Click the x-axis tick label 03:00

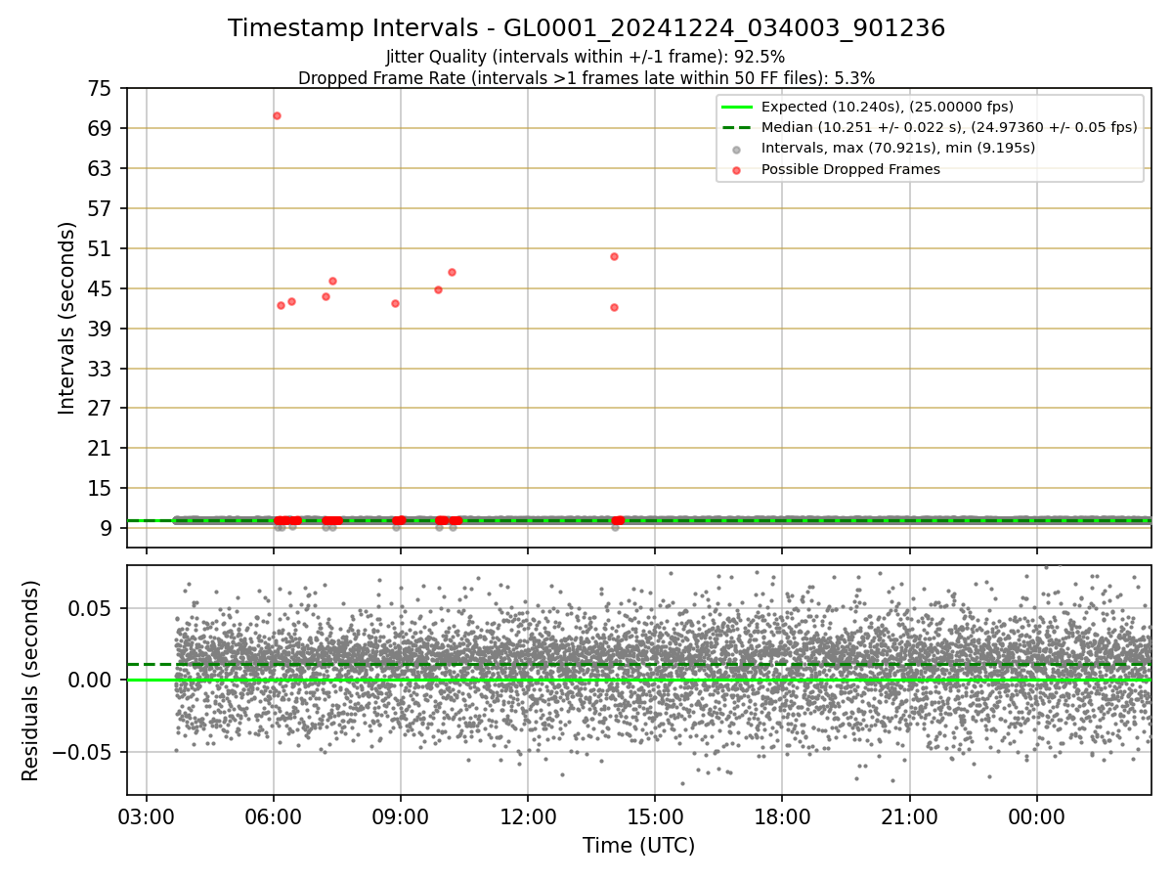coord(147,817)
